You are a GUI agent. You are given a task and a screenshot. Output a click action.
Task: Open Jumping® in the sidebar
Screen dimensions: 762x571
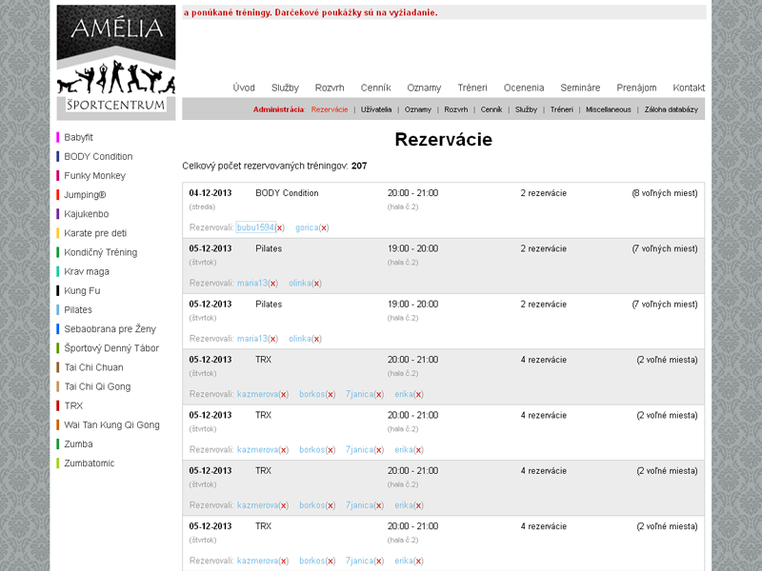click(x=85, y=195)
